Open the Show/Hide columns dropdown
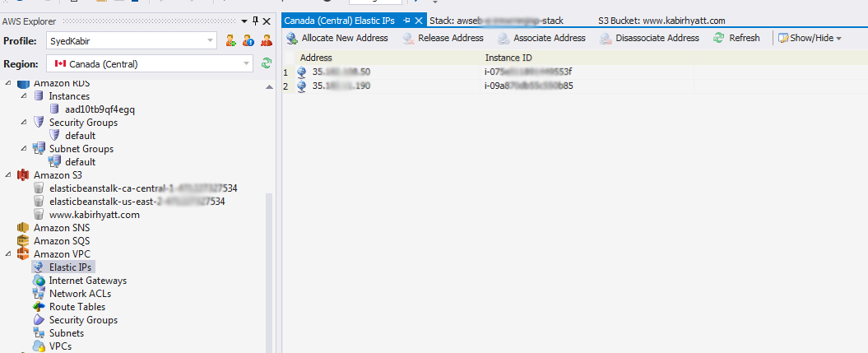The height and width of the screenshot is (353, 868). [810, 38]
